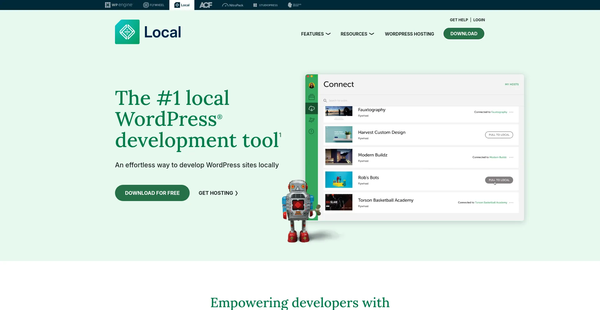Click the help question mark icon
The width and height of the screenshot is (600, 310).
(x=311, y=131)
